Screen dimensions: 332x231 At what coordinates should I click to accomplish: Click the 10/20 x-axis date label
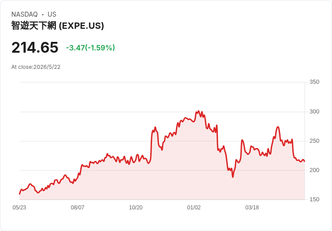point(136,208)
